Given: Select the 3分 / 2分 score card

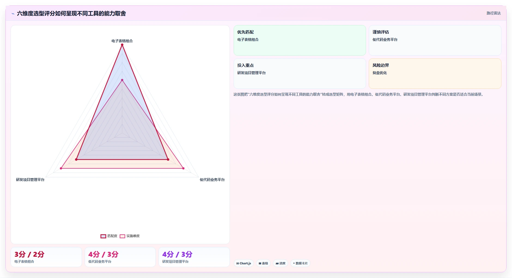Looking at the screenshot, I should pos(46,257).
